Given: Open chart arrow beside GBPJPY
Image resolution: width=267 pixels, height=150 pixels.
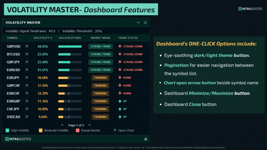Looking at the screenshot, I should [x=27, y=62].
